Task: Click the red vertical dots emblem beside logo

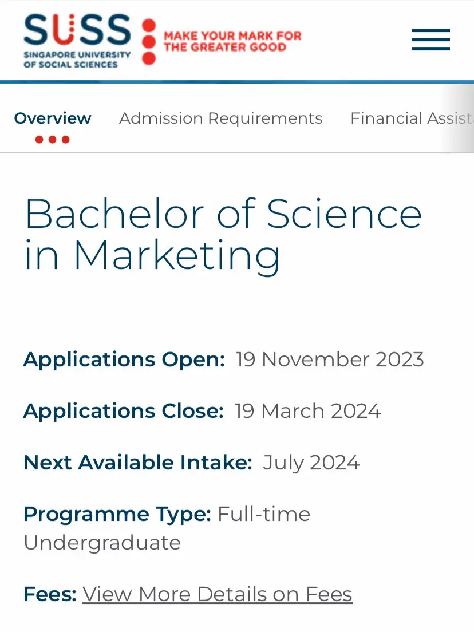Action: click(x=149, y=41)
